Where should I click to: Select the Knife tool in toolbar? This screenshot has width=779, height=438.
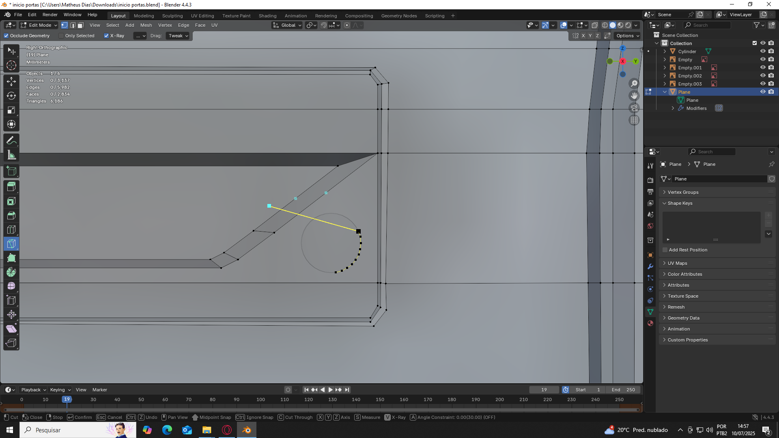[11, 244]
